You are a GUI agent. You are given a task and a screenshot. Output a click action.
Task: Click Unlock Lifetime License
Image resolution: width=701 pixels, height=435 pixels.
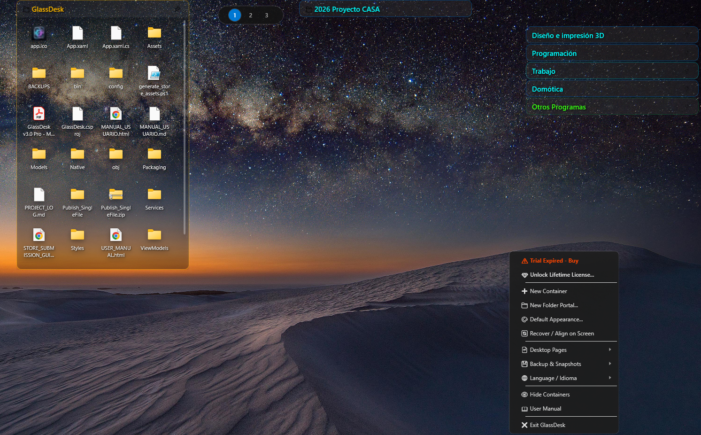tap(563, 275)
